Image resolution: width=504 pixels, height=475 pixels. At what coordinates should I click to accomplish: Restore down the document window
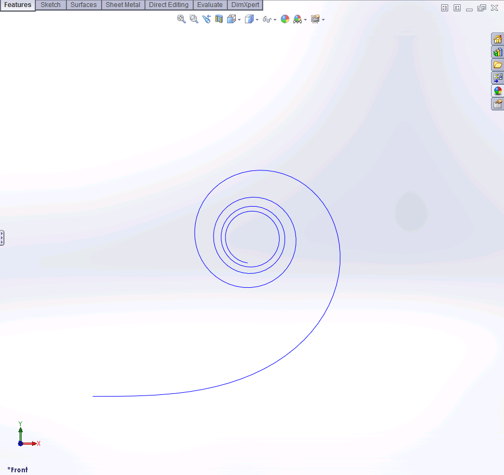[x=481, y=8]
